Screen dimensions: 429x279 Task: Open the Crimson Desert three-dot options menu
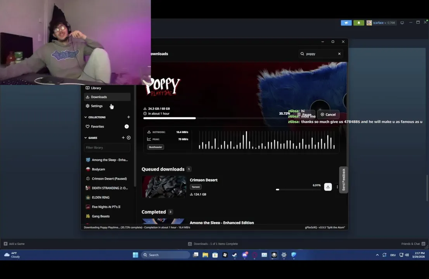click(337, 187)
